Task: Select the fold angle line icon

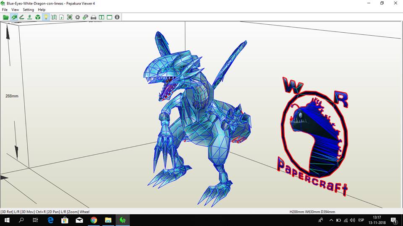Action: pyautogui.click(x=22, y=17)
